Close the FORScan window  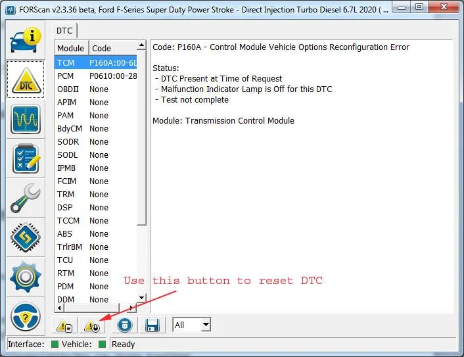click(x=444, y=7)
